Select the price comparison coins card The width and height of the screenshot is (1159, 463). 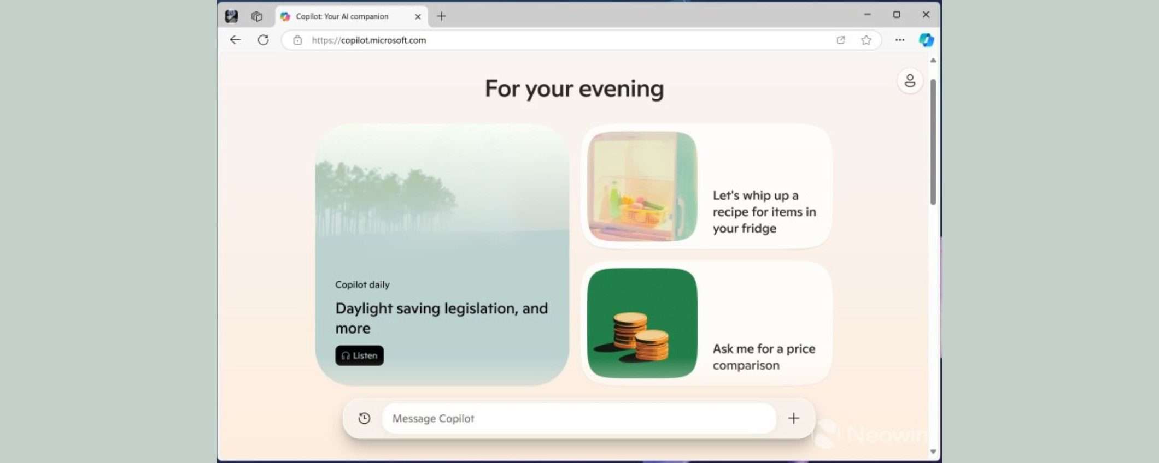pos(706,323)
